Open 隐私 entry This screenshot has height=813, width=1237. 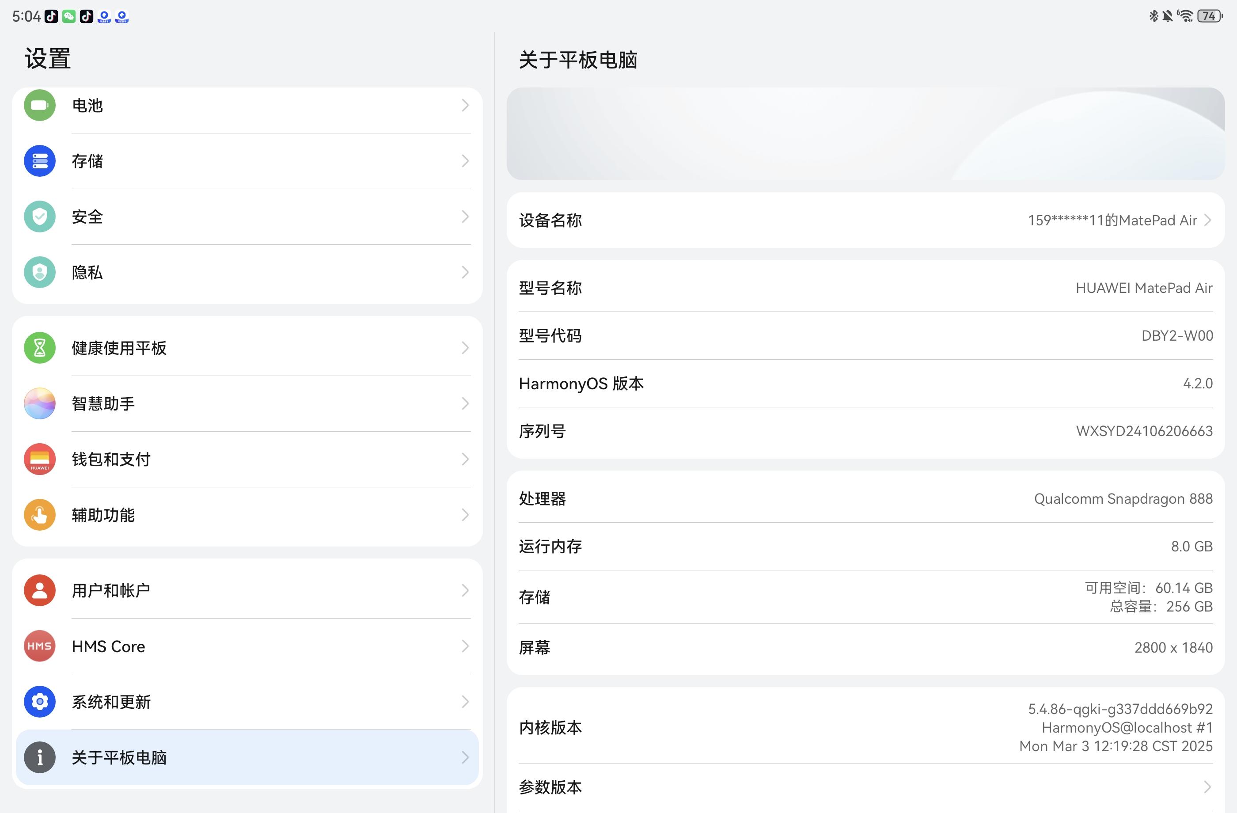tap(247, 272)
